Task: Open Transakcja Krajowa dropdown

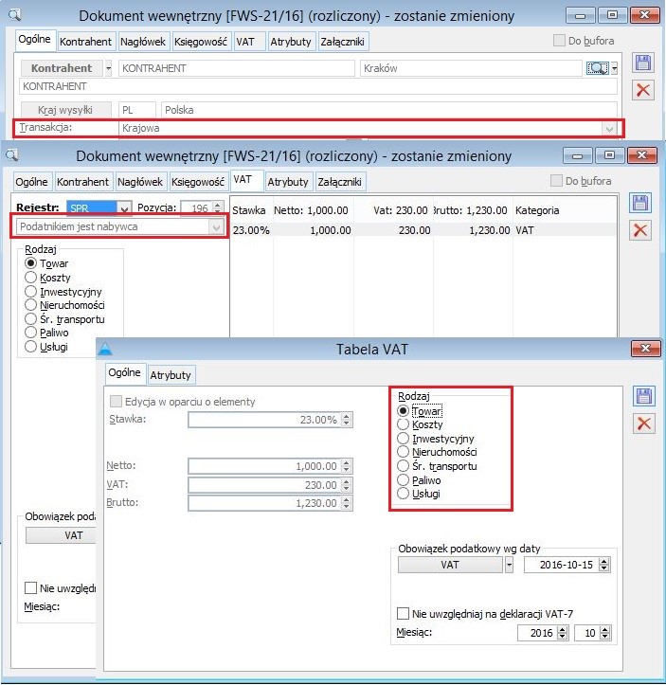Action: click(609, 129)
